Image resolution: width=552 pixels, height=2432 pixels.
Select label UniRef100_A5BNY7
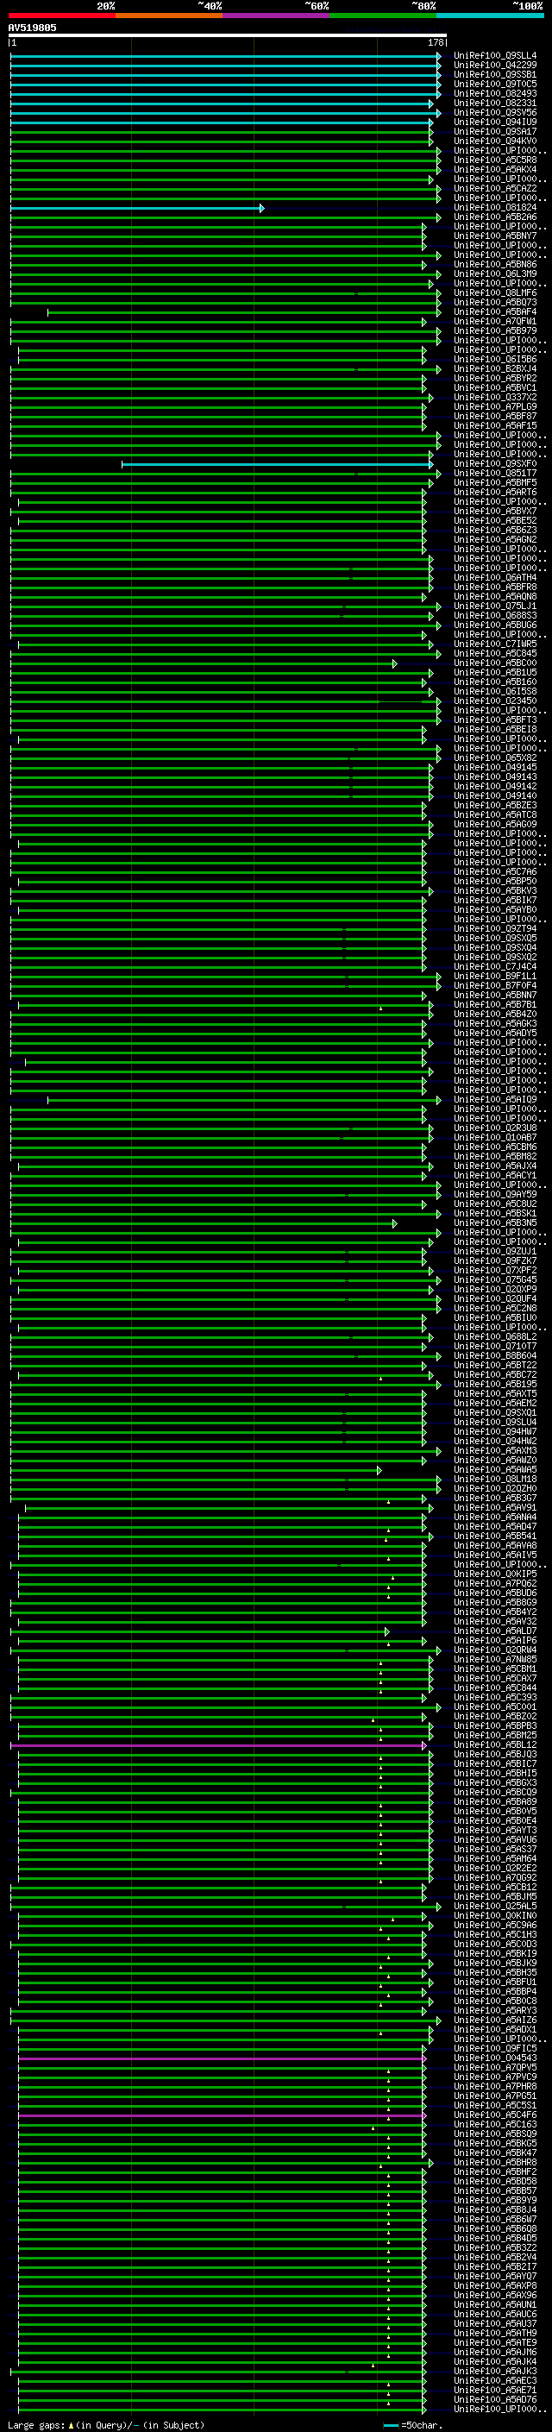click(x=495, y=236)
